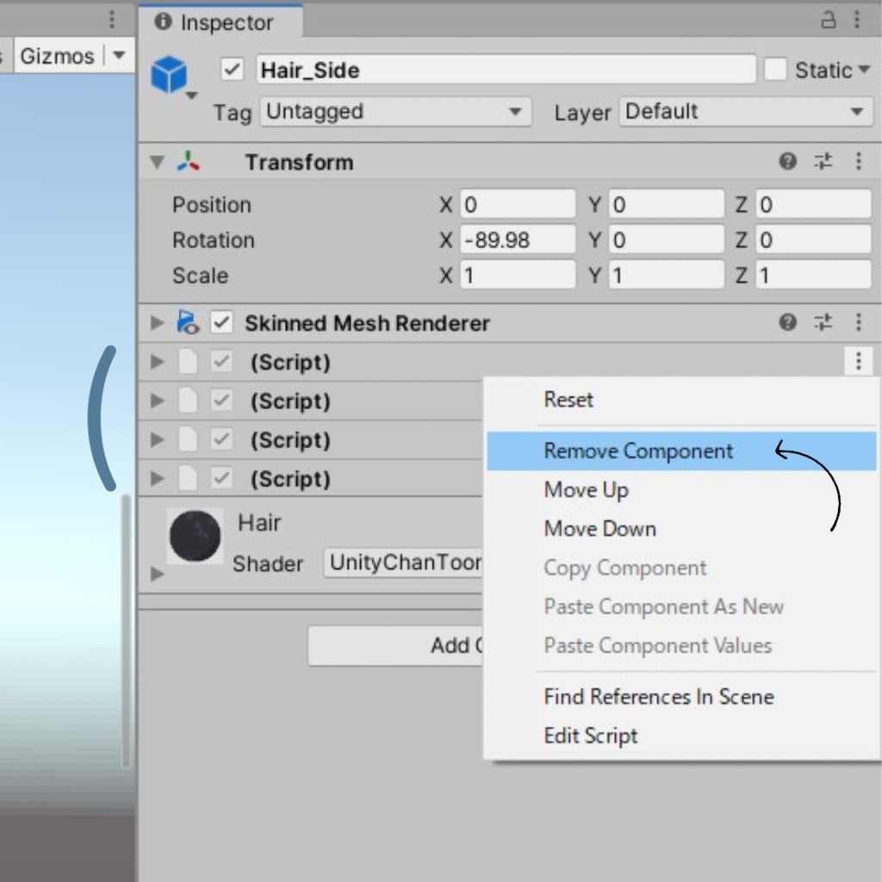The width and height of the screenshot is (882, 882).
Task: Open Transform help reference icon
Action: pyautogui.click(x=787, y=161)
